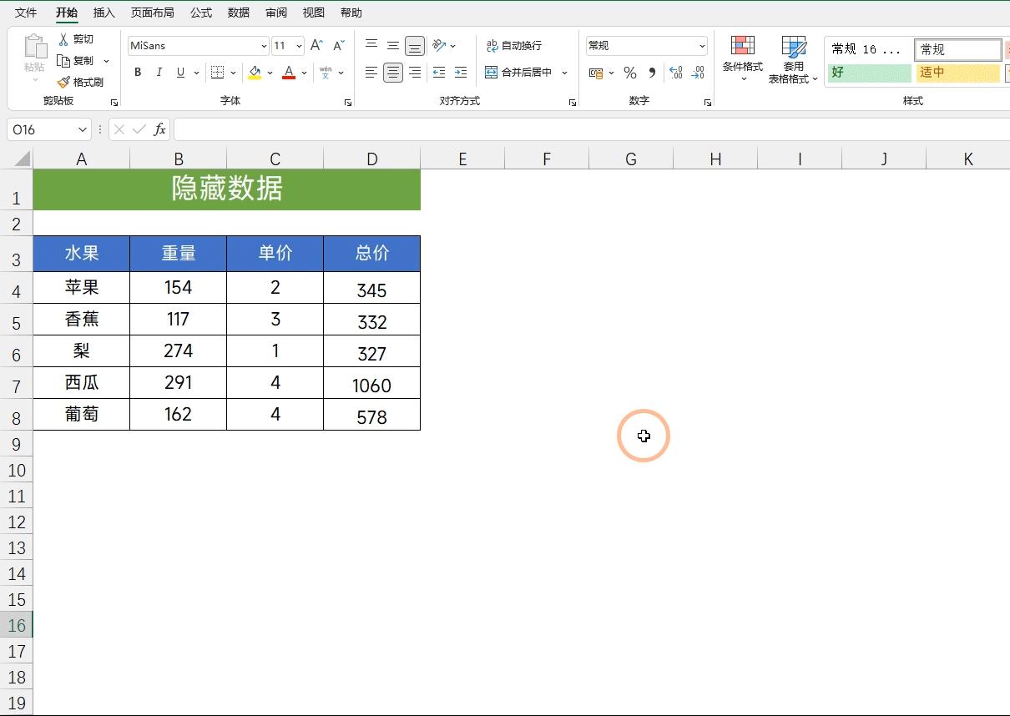This screenshot has width=1010, height=716.
Task: Click the 合并后居中 merge button
Action: click(x=518, y=73)
